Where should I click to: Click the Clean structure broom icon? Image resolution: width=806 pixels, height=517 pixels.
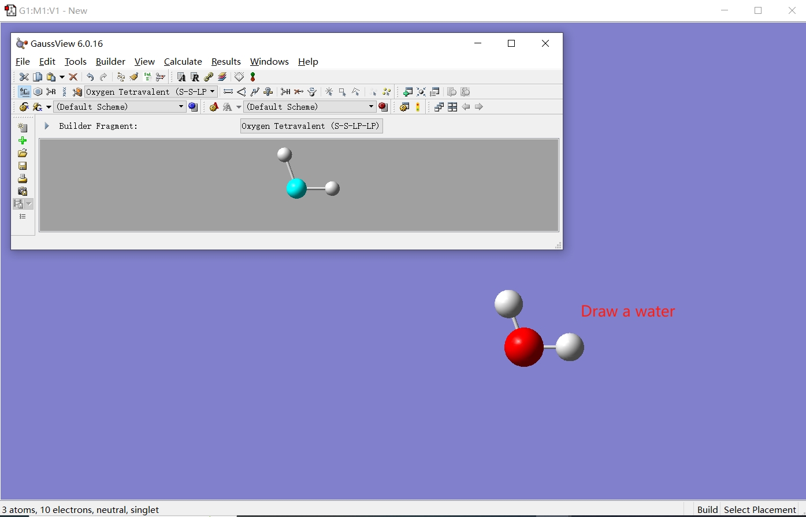(134, 77)
